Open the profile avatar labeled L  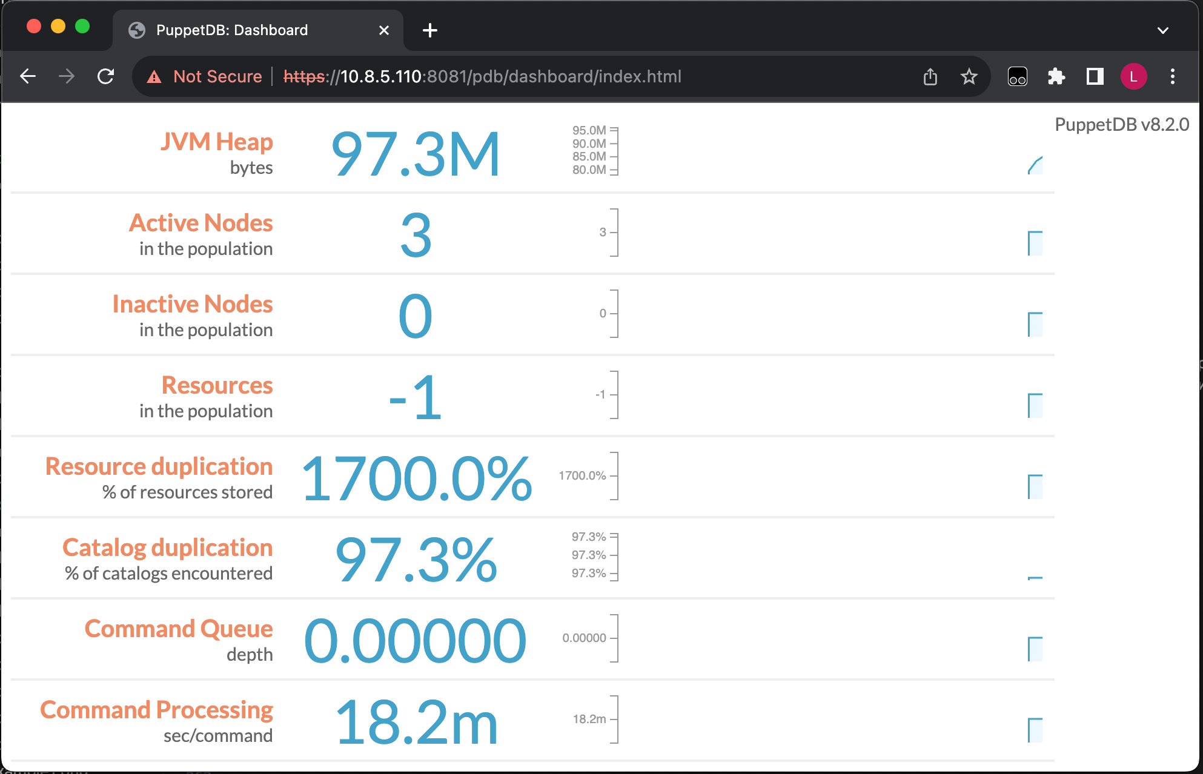1133,77
